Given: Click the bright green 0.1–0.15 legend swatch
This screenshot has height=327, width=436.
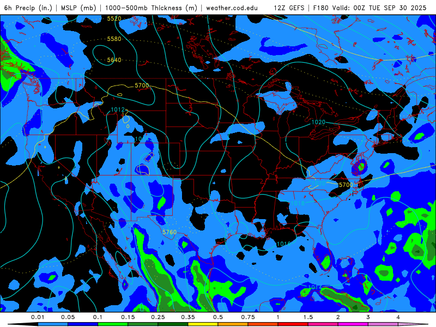Looking at the screenshot, I should [113, 324].
